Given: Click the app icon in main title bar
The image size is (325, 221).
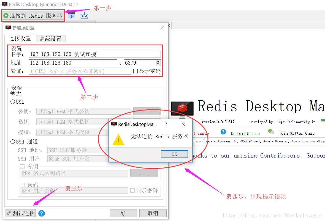Looking at the screenshot, I should [x=5, y=4].
